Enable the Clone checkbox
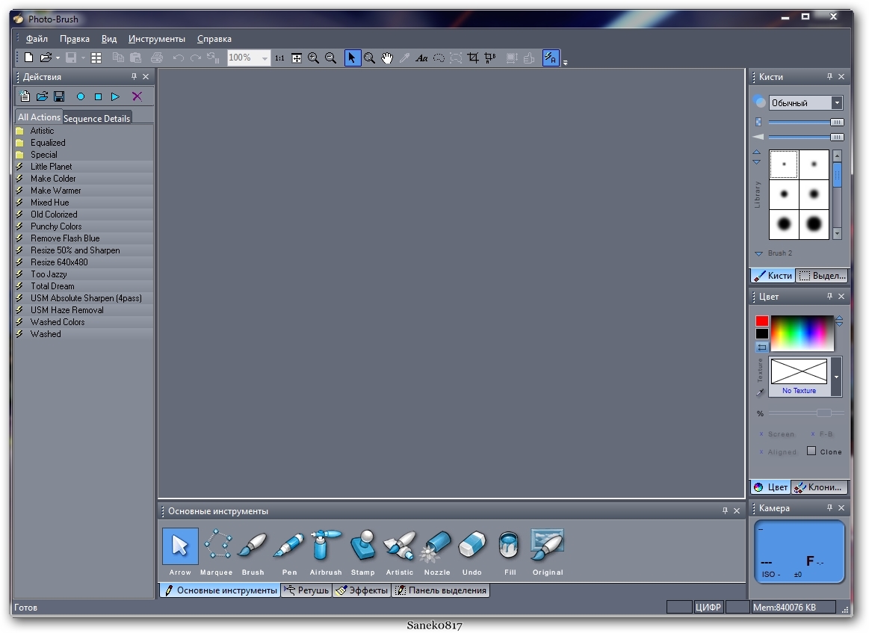The height and width of the screenshot is (633, 869). pyautogui.click(x=811, y=451)
